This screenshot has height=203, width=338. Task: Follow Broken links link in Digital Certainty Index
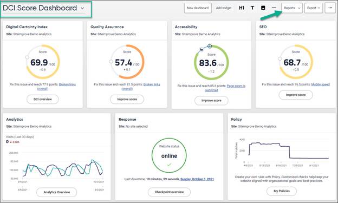coord(67,84)
